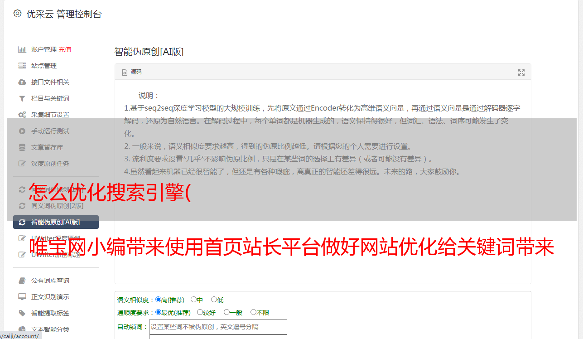
Task: Click the play icon next to 手动运行测试
Action: (22, 131)
